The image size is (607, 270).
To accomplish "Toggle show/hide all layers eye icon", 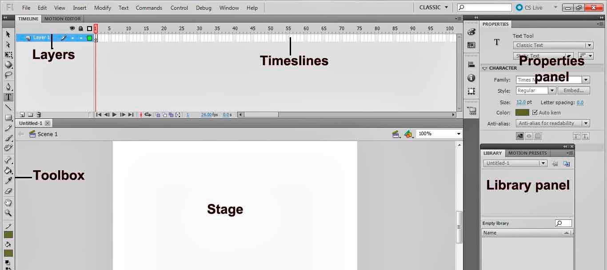I will click(x=72, y=28).
